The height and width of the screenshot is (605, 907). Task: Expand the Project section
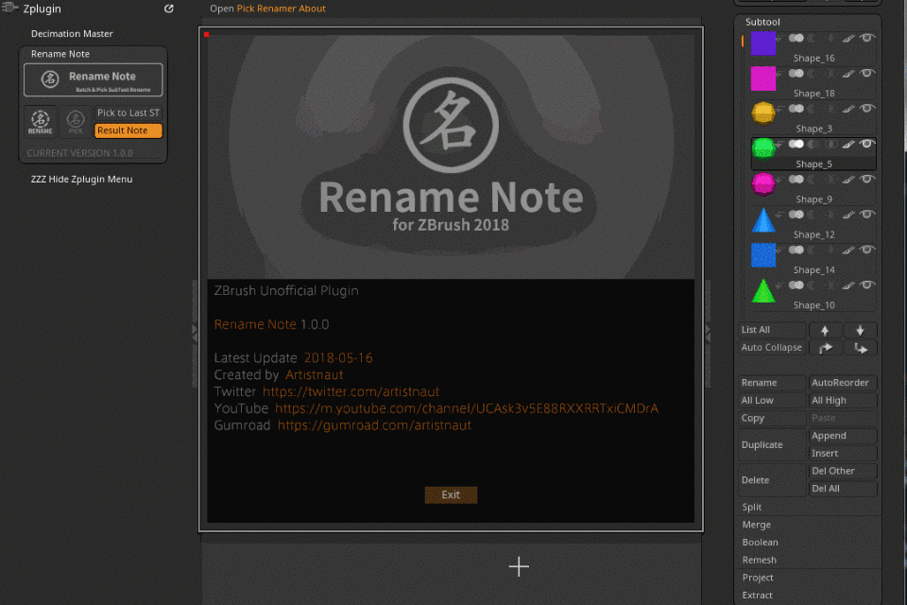click(x=758, y=578)
